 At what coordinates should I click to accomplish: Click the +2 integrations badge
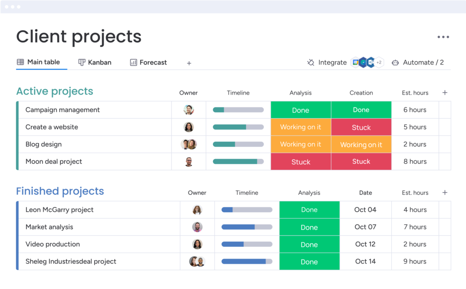click(379, 63)
